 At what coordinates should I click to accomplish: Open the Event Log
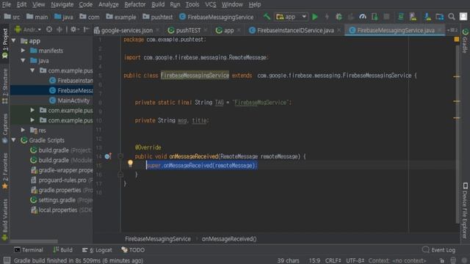[438, 249]
